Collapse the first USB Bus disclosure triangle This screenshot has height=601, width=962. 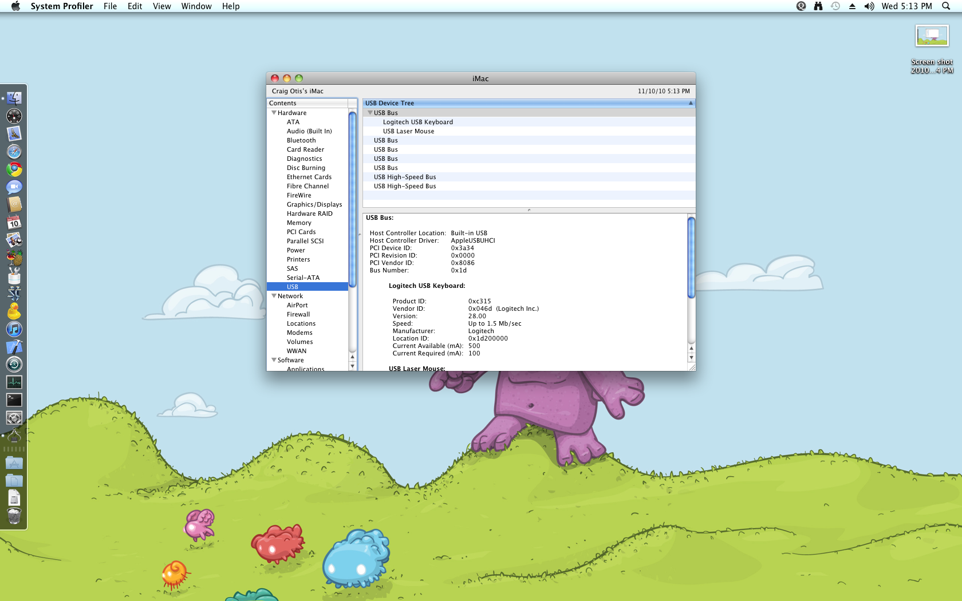pos(370,113)
